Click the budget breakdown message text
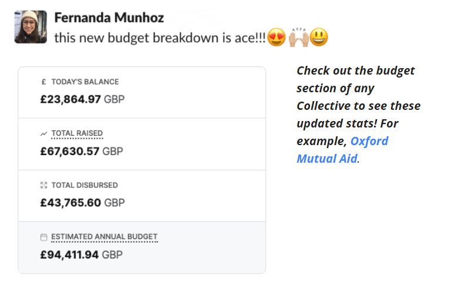 tap(160, 38)
